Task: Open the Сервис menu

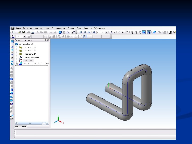Action: click(71, 28)
